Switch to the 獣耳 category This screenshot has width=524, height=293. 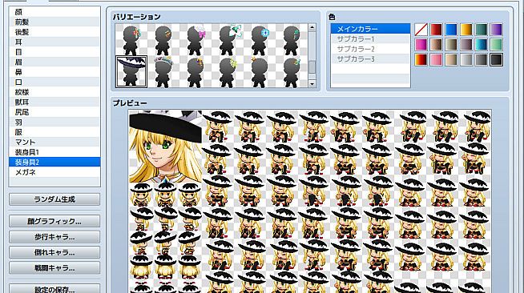coord(54,102)
